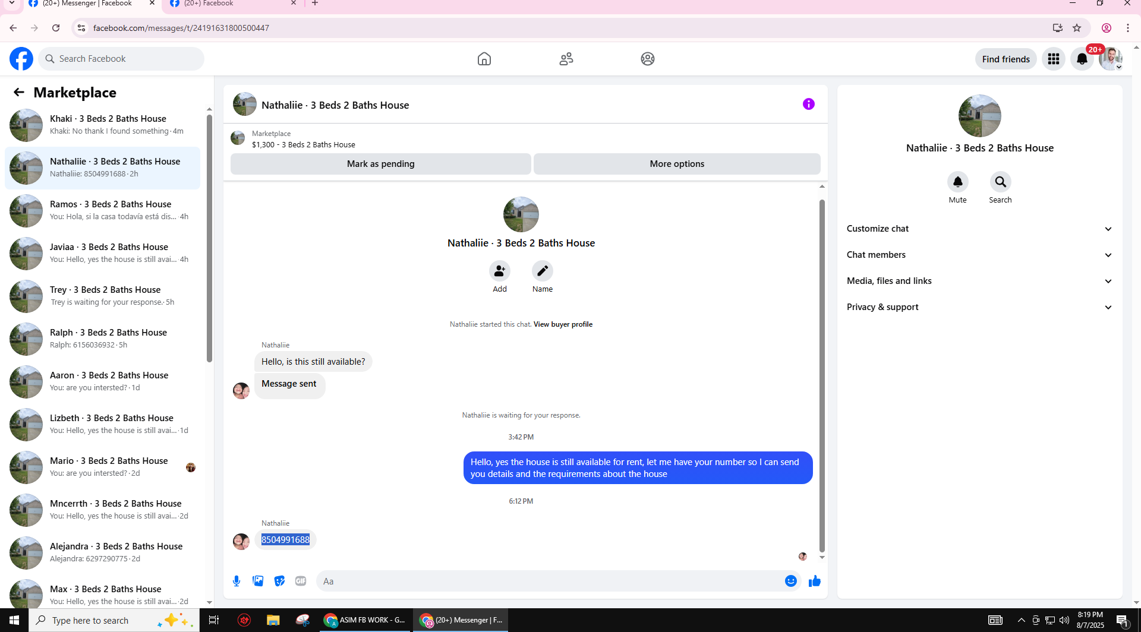Image resolution: width=1141 pixels, height=632 pixels.
Task: Open the notifications bell icon
Action: tap(1082, 59)
